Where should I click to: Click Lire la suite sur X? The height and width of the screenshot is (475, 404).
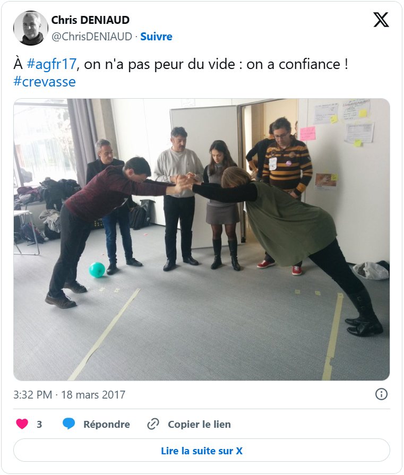pos(202,451)
